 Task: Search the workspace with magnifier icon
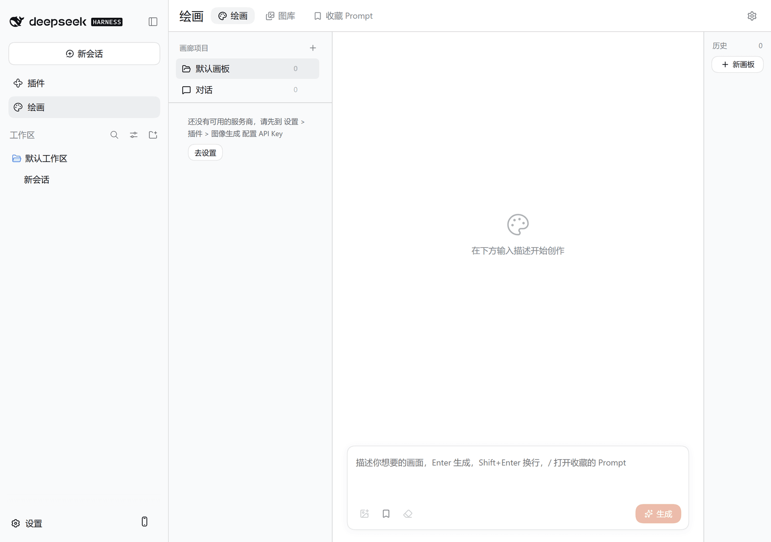pos(114,135)
